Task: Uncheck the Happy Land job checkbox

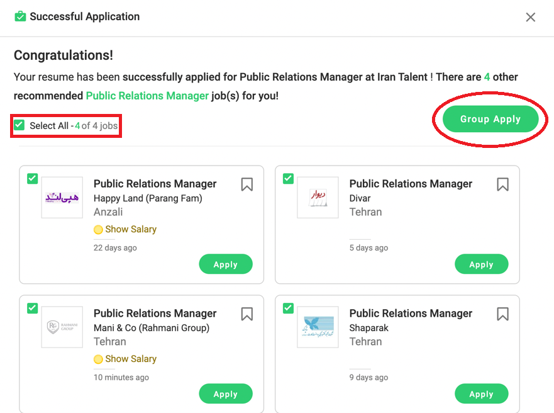Action: 33,179
